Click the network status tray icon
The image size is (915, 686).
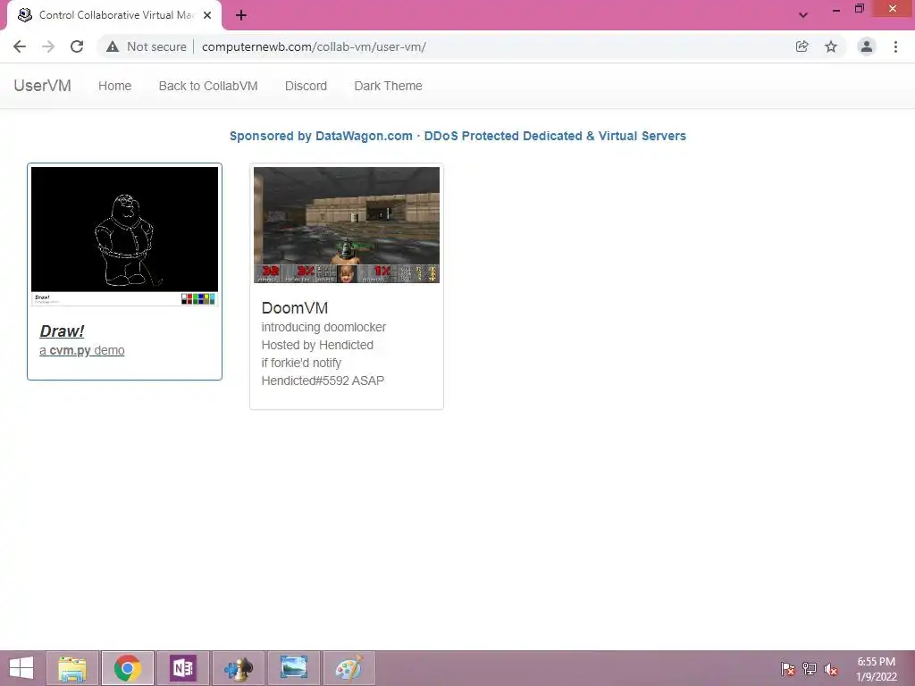click(x=810, y=669)
